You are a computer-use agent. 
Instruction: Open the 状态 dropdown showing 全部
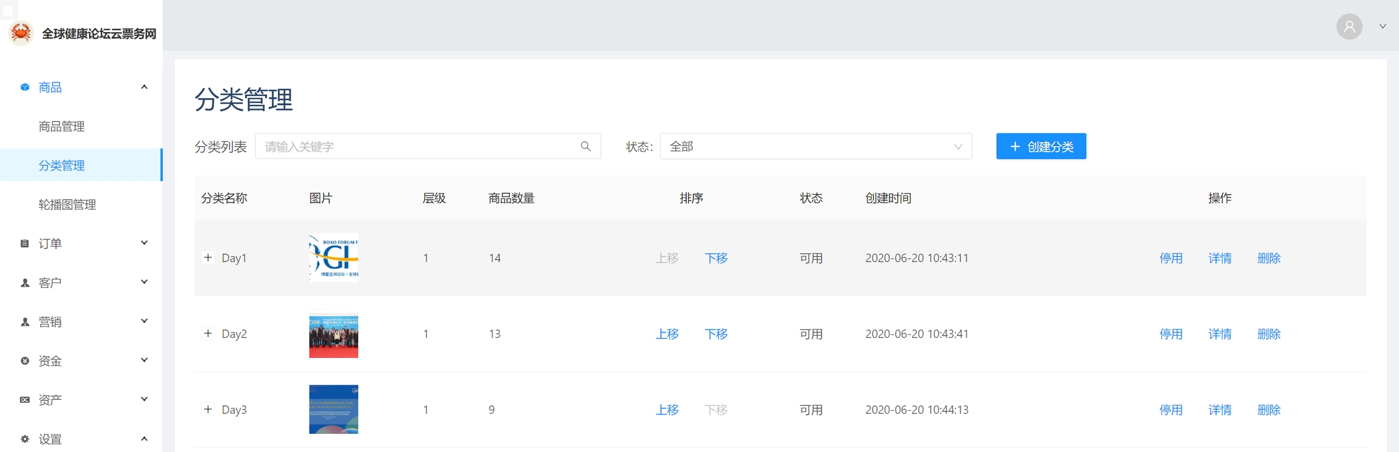[x=815, y=146]
